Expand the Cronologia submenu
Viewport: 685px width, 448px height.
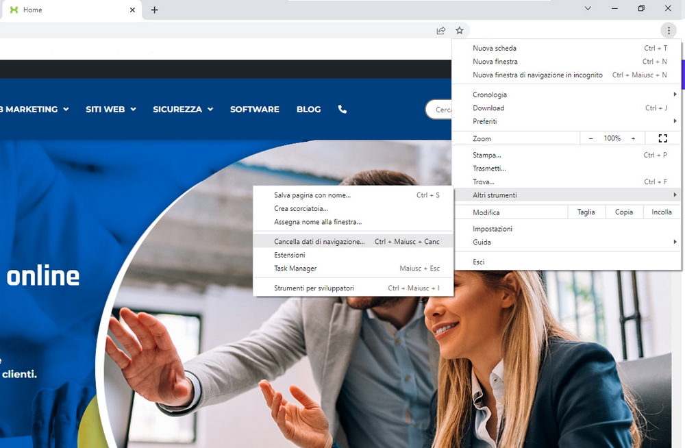point(566,95)
